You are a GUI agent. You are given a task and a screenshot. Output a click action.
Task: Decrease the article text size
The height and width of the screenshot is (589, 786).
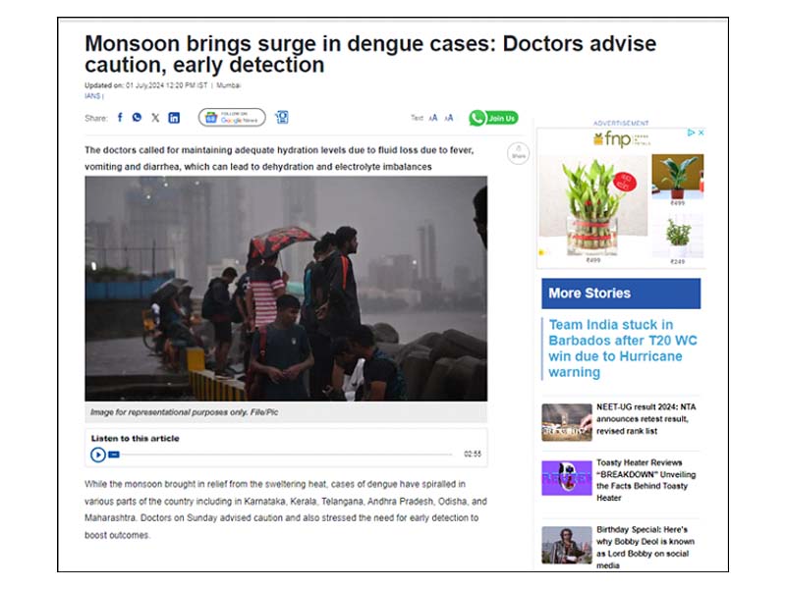(433, 118)
